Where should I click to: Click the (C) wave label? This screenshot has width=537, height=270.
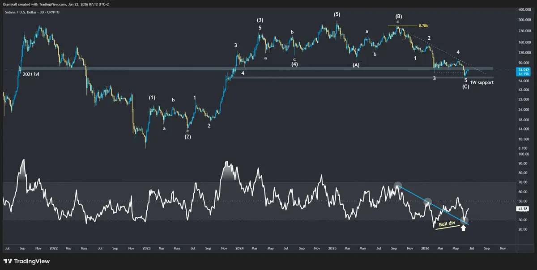tap(465, 86)
